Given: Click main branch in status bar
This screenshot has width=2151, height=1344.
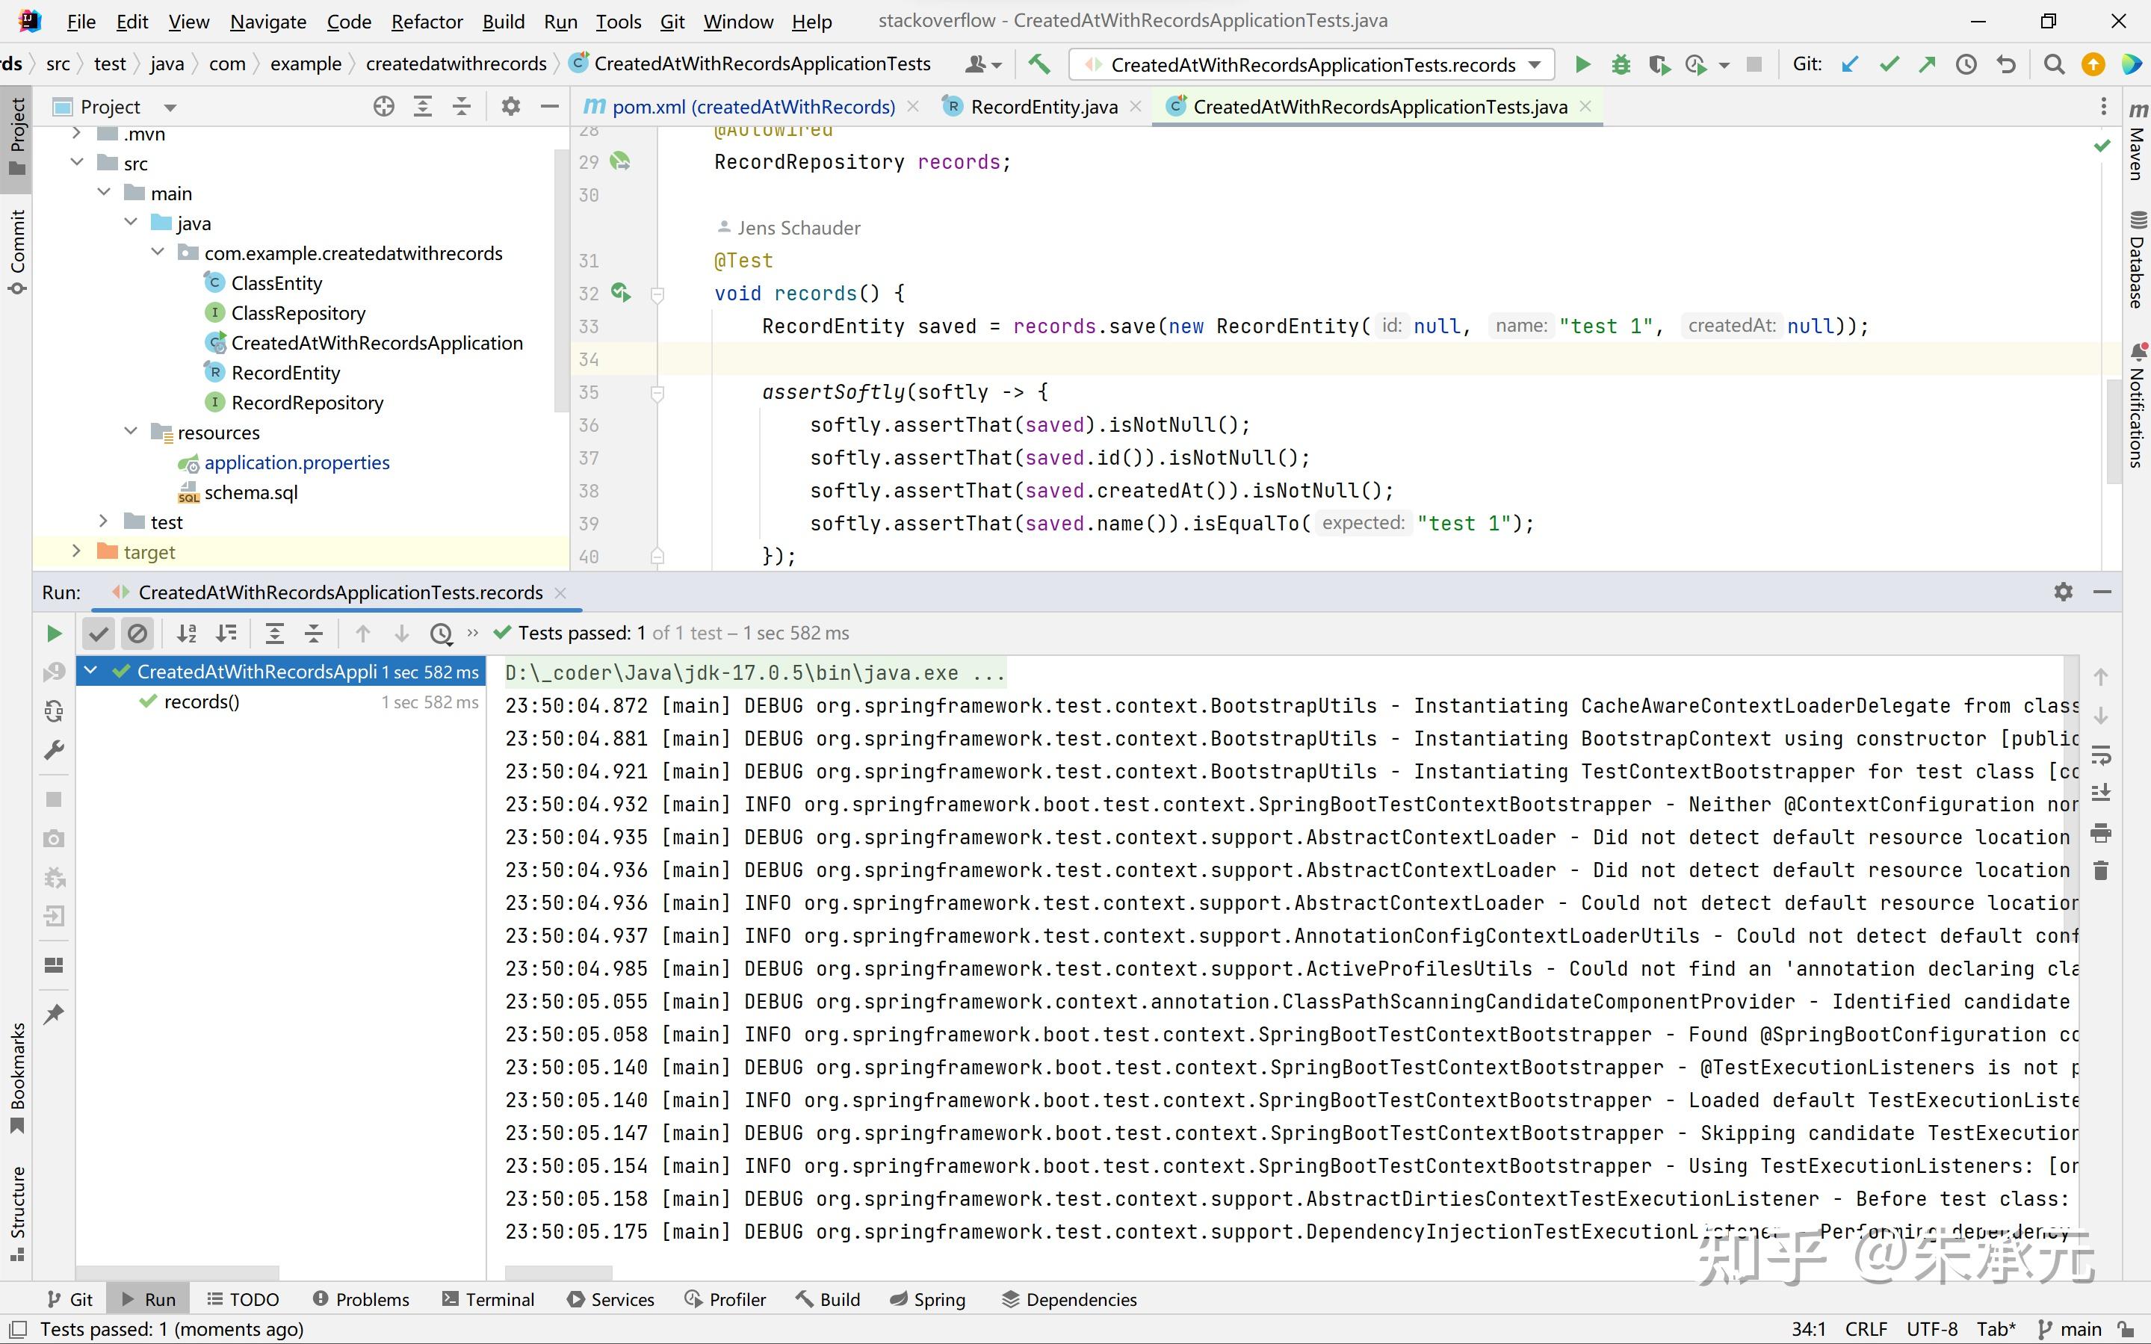Looking at the screenshot, I should point(2070,1329).
